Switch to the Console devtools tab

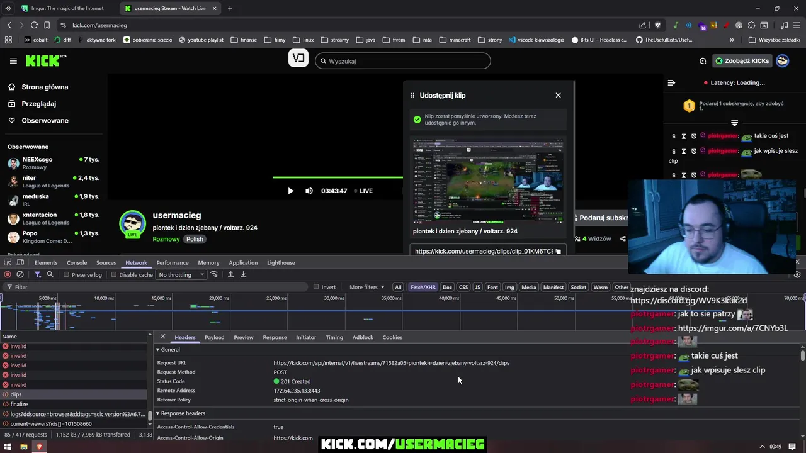[x=77, y=262]
